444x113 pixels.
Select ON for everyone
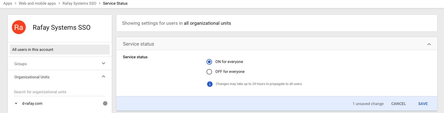click(209, 62)
